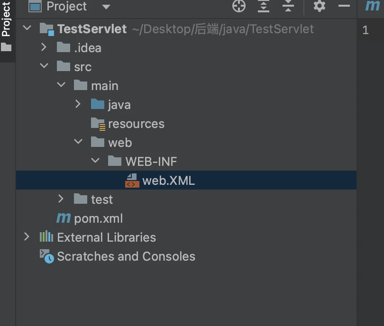Click the Scratches and Consoles icon
The height and width of the screenshot is (326, 384).
47,256
